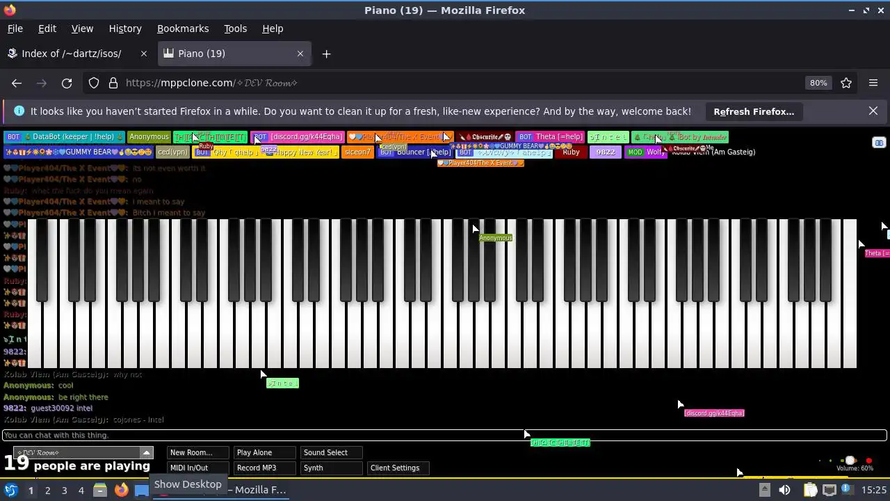Click chat message 'guest30092 intel'
The height and width of the screenshot is (501, 890).
[62, 408]
